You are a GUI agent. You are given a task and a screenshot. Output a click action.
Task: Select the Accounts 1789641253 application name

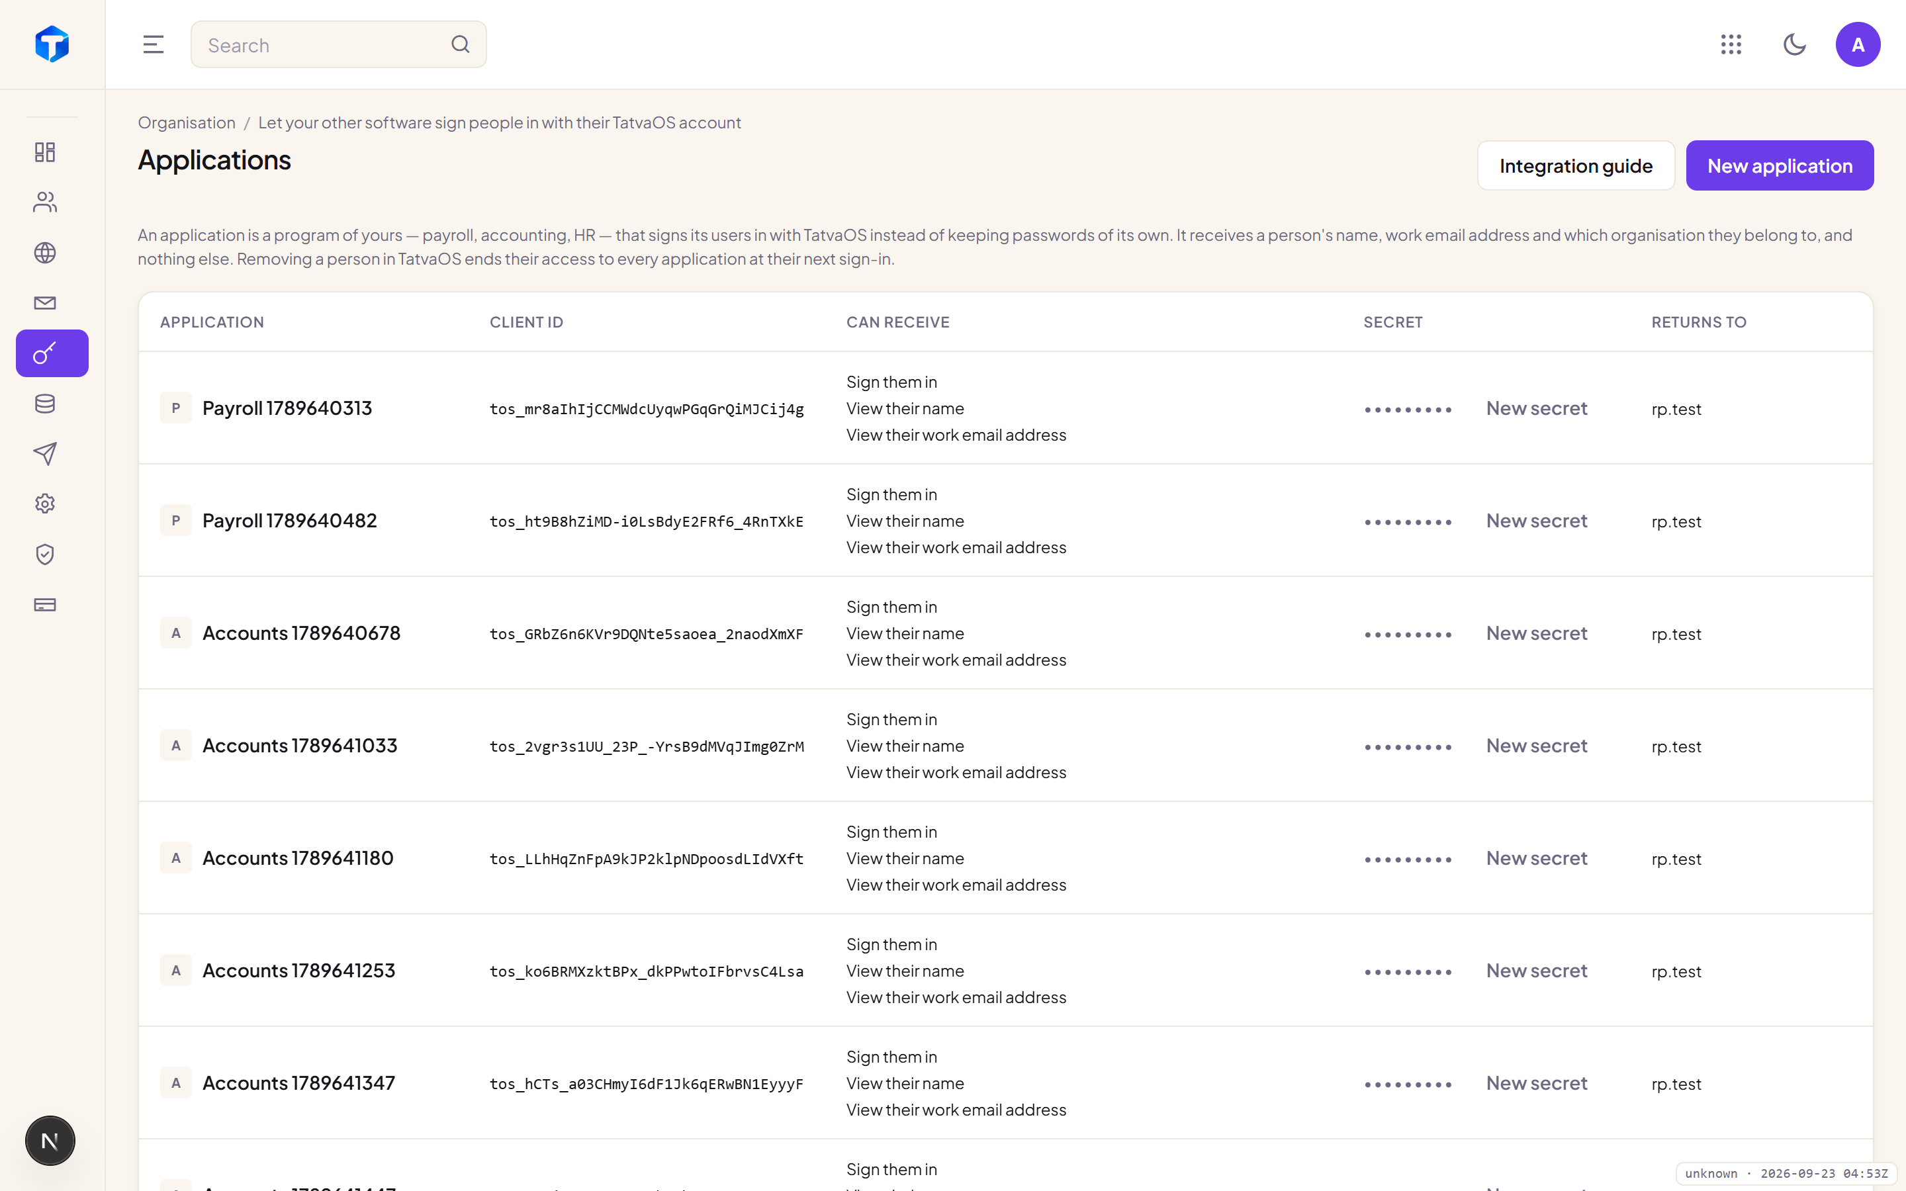pos(298,971)
